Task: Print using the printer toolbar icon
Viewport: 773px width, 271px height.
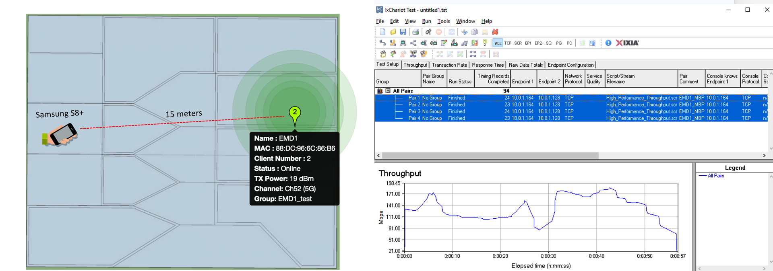Action: tap(415, 32)
